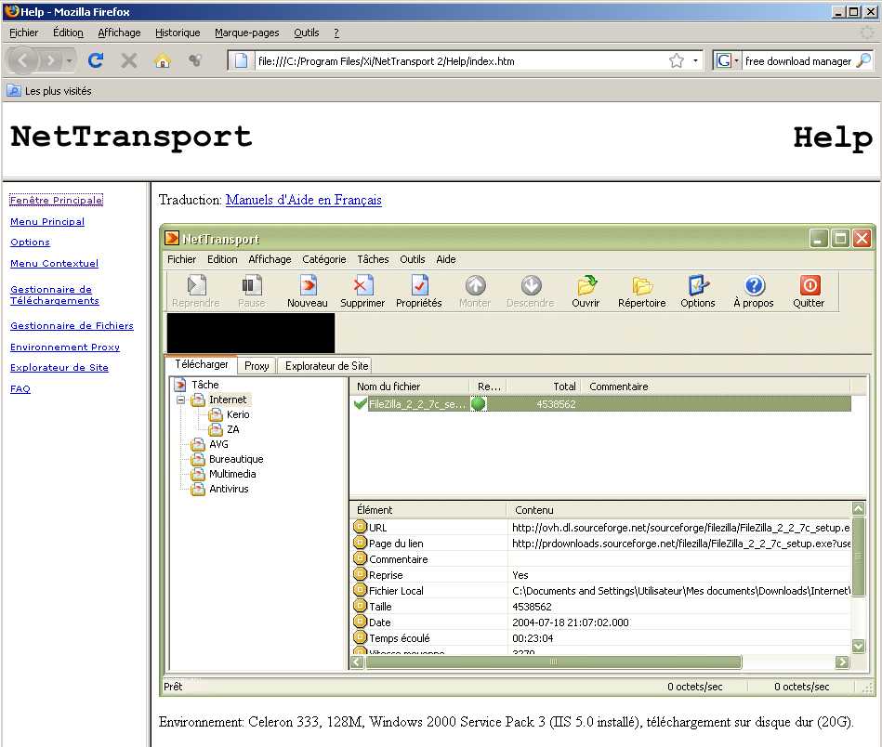This screenshot has width=882, height=747.
Task: Select the AVG tree folder
Action: pos(218,444)
